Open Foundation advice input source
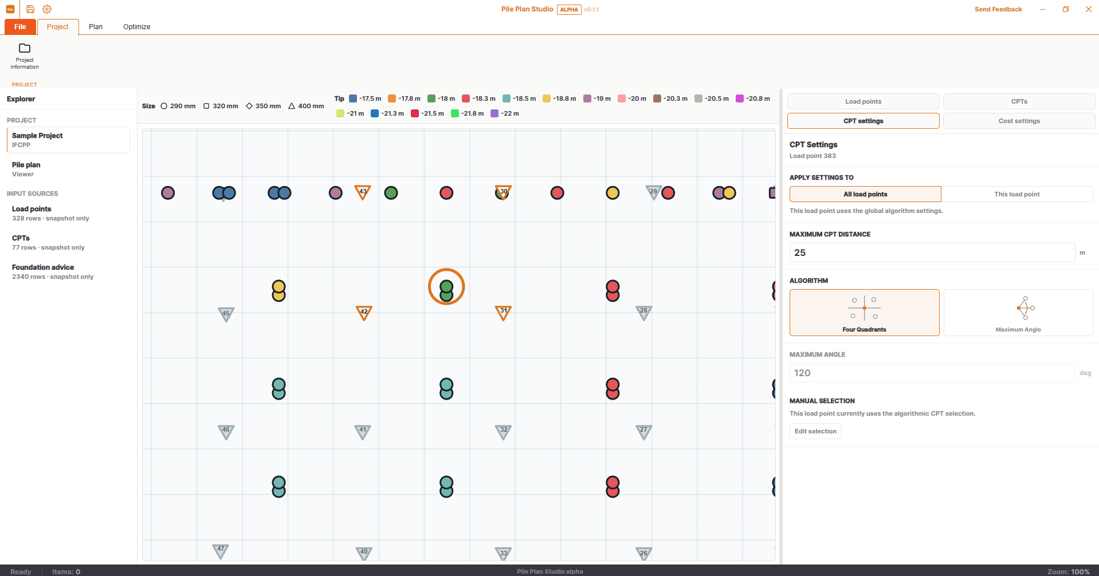The width and height of the screenshot is (1099, 576). tap(68, 271)
